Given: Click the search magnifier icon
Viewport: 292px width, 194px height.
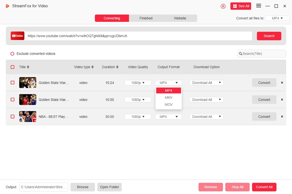Looking at the screenshot, I should [241, 54].
